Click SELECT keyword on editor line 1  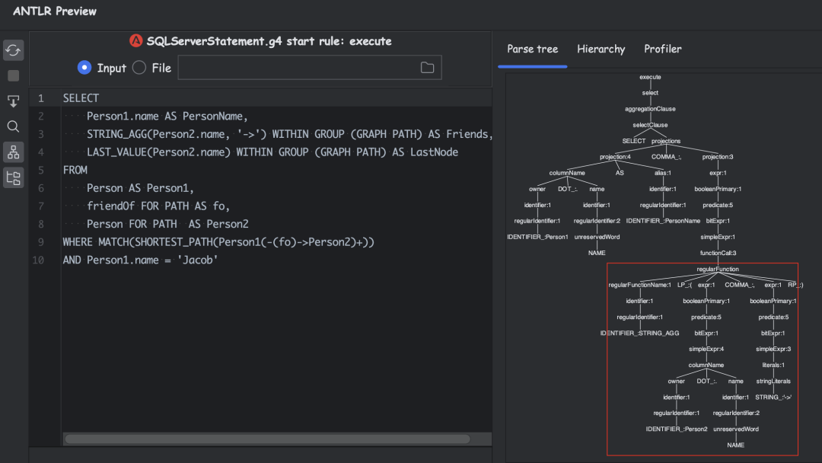(x=81, y=98)
